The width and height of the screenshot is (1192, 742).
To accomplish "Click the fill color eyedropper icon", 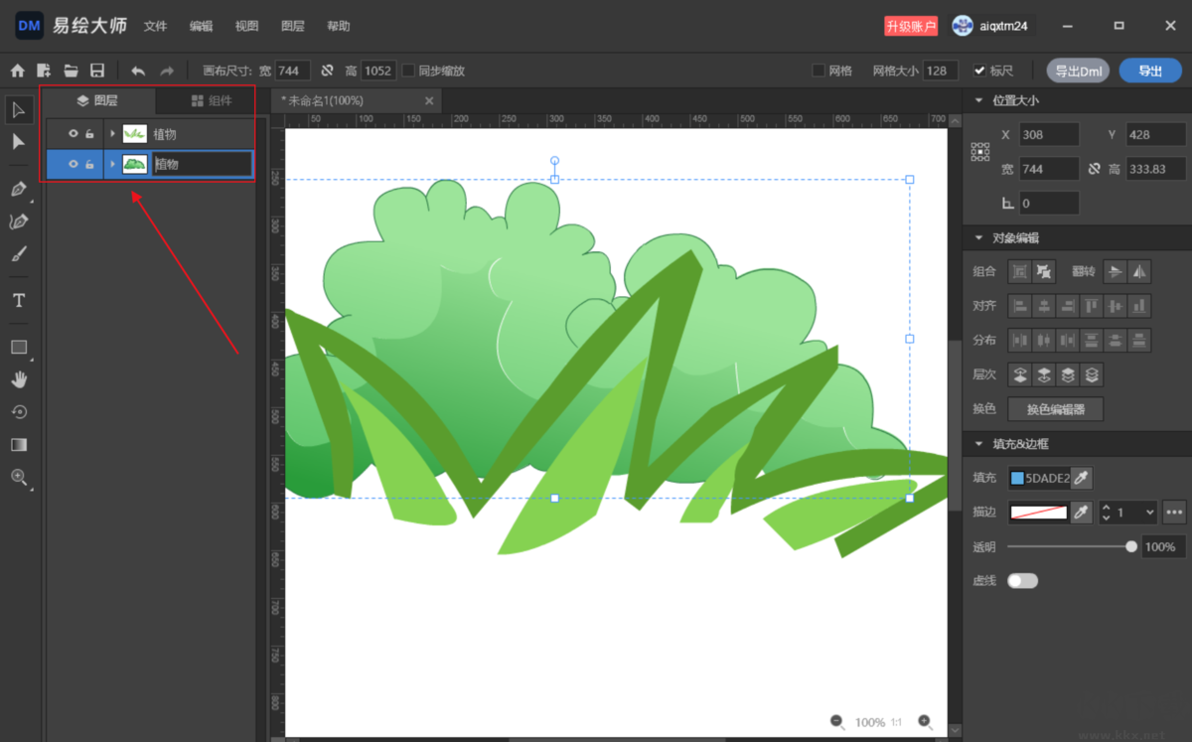I will pos(1082,479).
